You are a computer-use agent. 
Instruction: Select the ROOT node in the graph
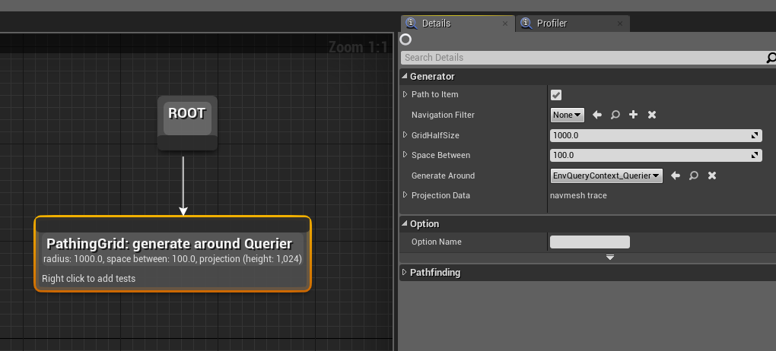click(x=187, y=122)
